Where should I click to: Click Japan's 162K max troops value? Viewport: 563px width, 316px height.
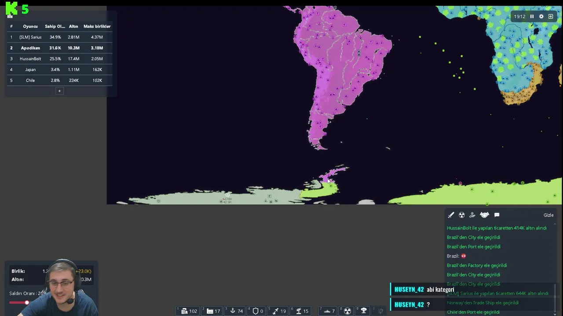(x=97, y=69)
